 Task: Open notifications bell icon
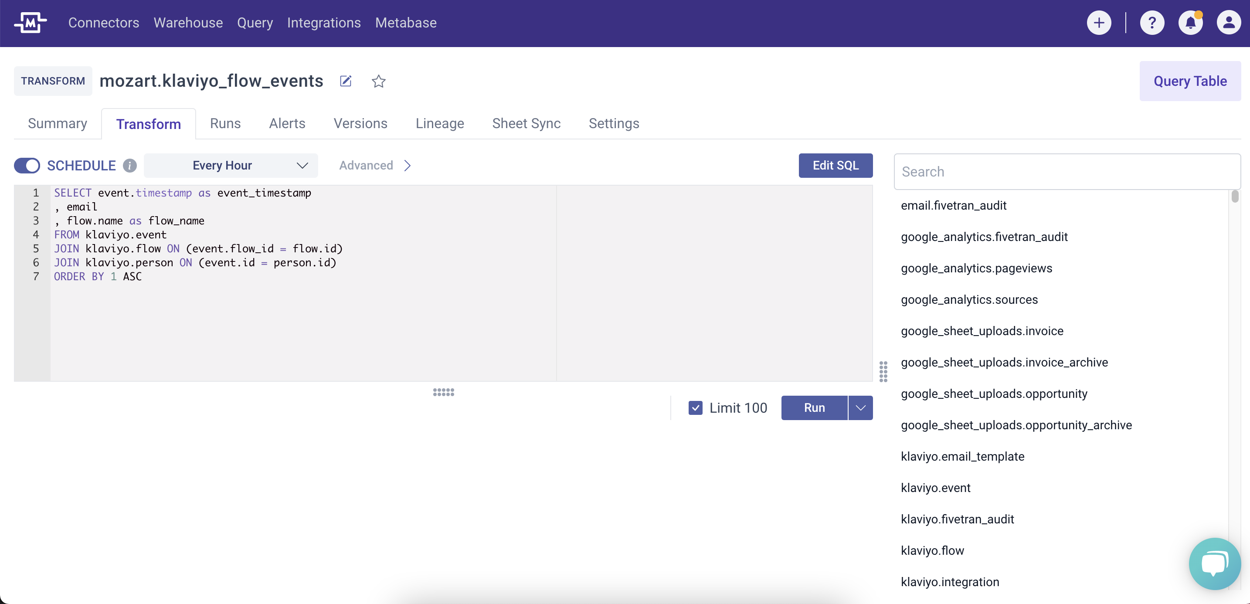pos(1190,23)
